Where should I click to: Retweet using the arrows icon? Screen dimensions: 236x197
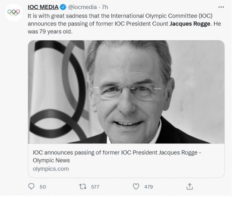coord(83,187)
